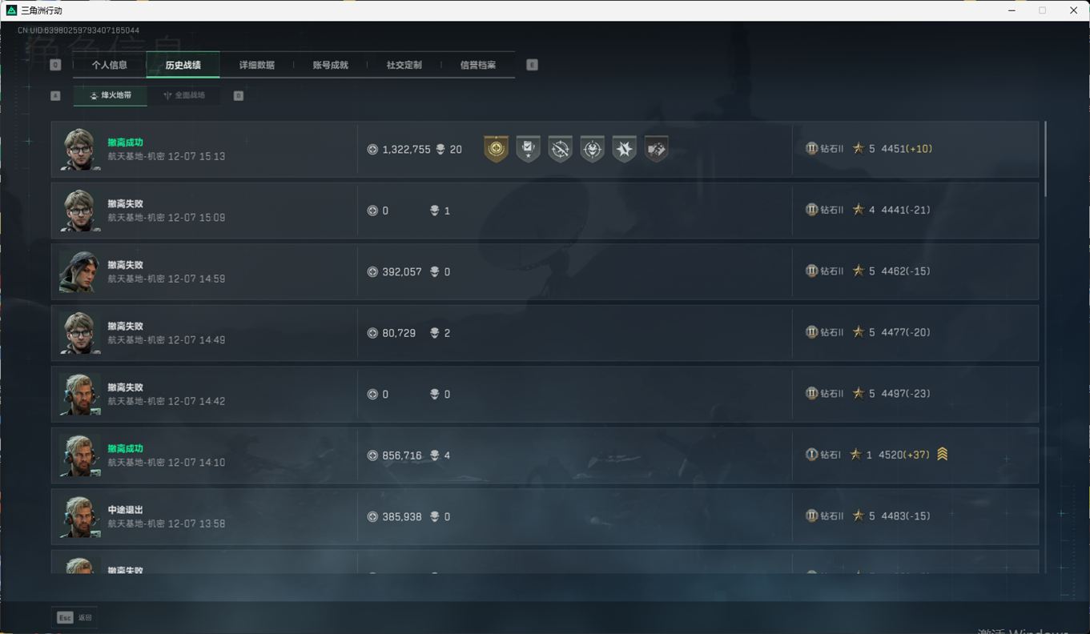Click the gold rank-up chevron icon

pyautogui.click(x=942, y=454)
